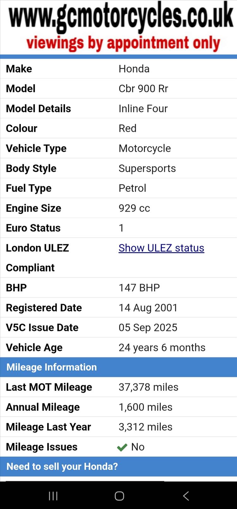Select the Mileage Information section header
The image size is (237, 509).
click(x=52, y=367)
